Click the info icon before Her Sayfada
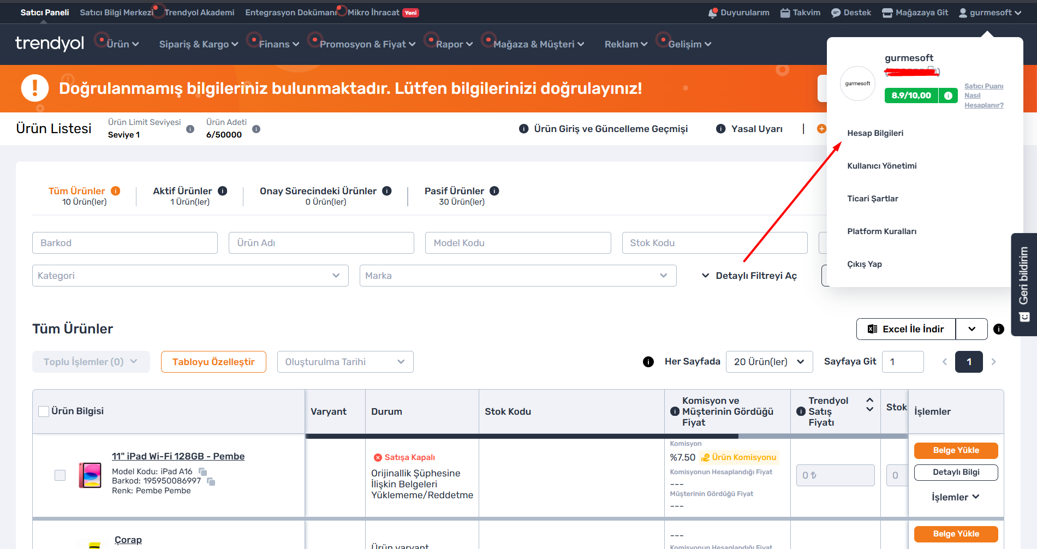Image resolution: width=1037 pixels, height=549 pixels. pyautogui.click(x=648, y=362)
